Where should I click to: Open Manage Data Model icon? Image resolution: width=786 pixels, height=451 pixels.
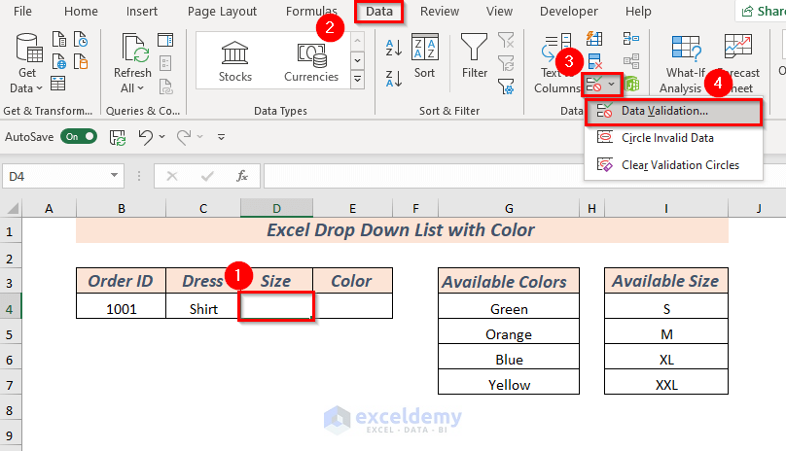pos(632,85)
